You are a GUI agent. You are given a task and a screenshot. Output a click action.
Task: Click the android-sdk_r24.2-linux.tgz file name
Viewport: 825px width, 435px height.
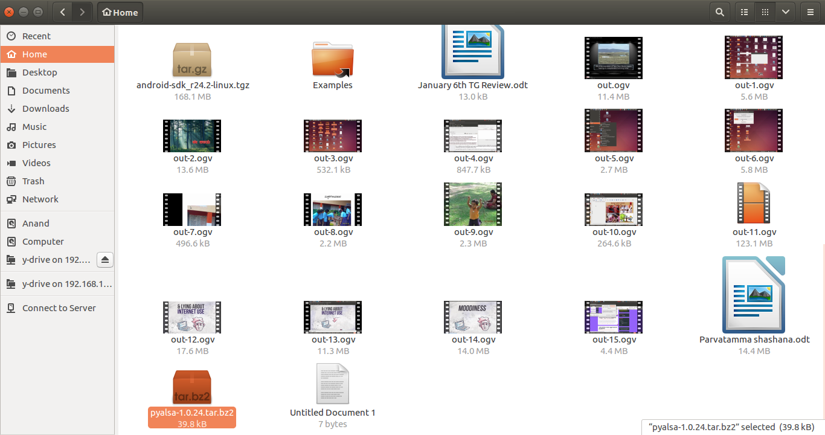[193, 85]
